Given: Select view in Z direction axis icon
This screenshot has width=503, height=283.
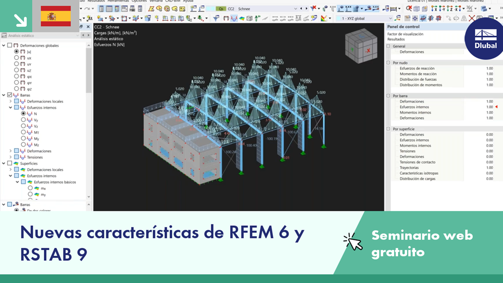Looking at the screenshot, I should coord(449,9).
